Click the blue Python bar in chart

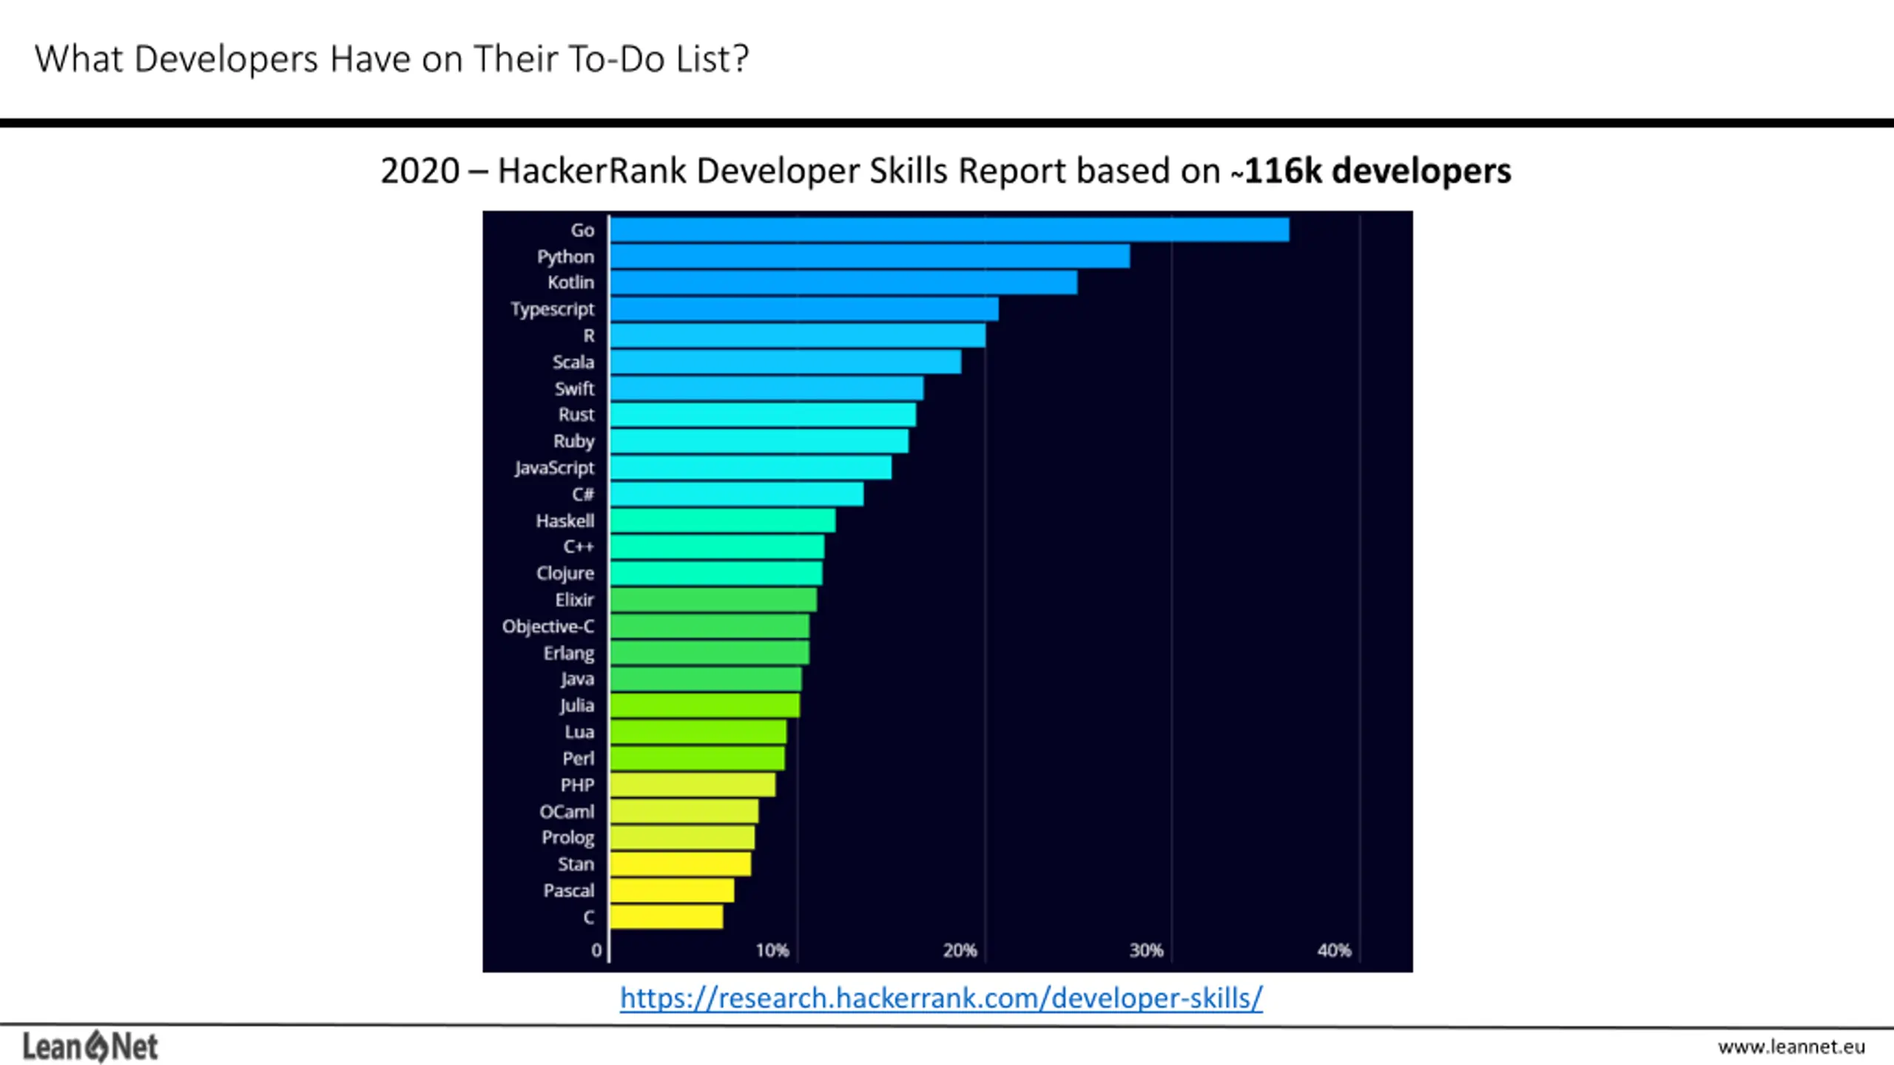(x=870, y=257)
